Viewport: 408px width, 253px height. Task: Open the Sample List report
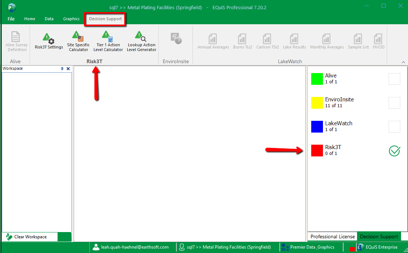pyautogui.click(x=358, y=41)
